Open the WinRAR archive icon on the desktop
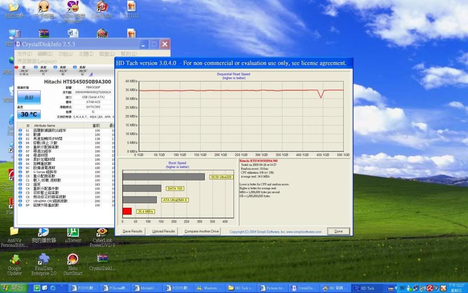This screenshot has height=293, width=468. [43, 33]
